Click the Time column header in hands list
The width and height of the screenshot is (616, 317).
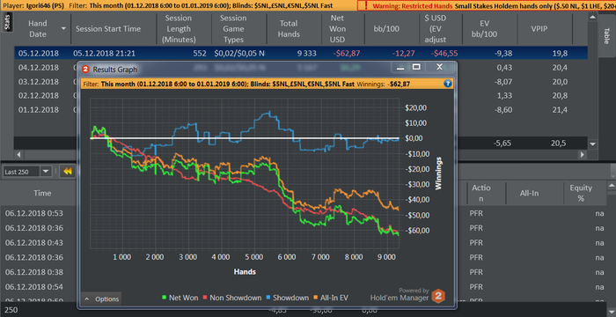pos(42,193)
